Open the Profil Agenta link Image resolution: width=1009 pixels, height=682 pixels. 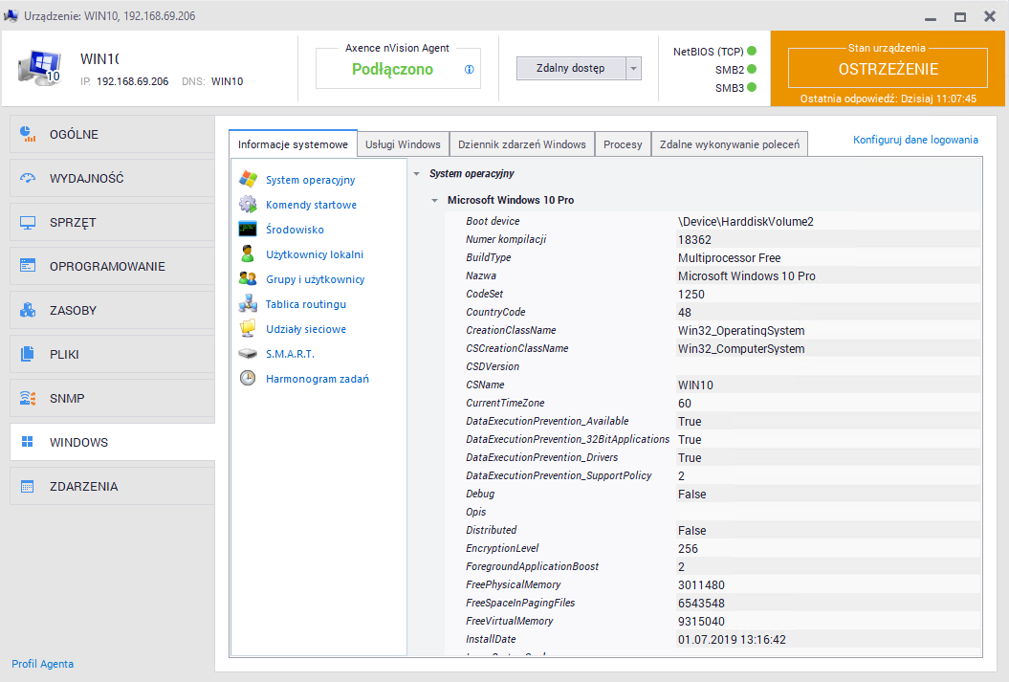pyautogui.click(x=42, y=664)
